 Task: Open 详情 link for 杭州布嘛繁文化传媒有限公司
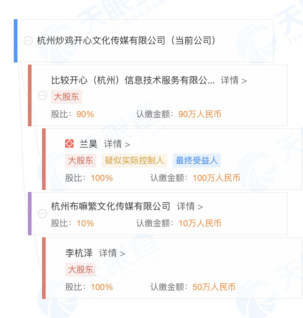coord(190,207)
